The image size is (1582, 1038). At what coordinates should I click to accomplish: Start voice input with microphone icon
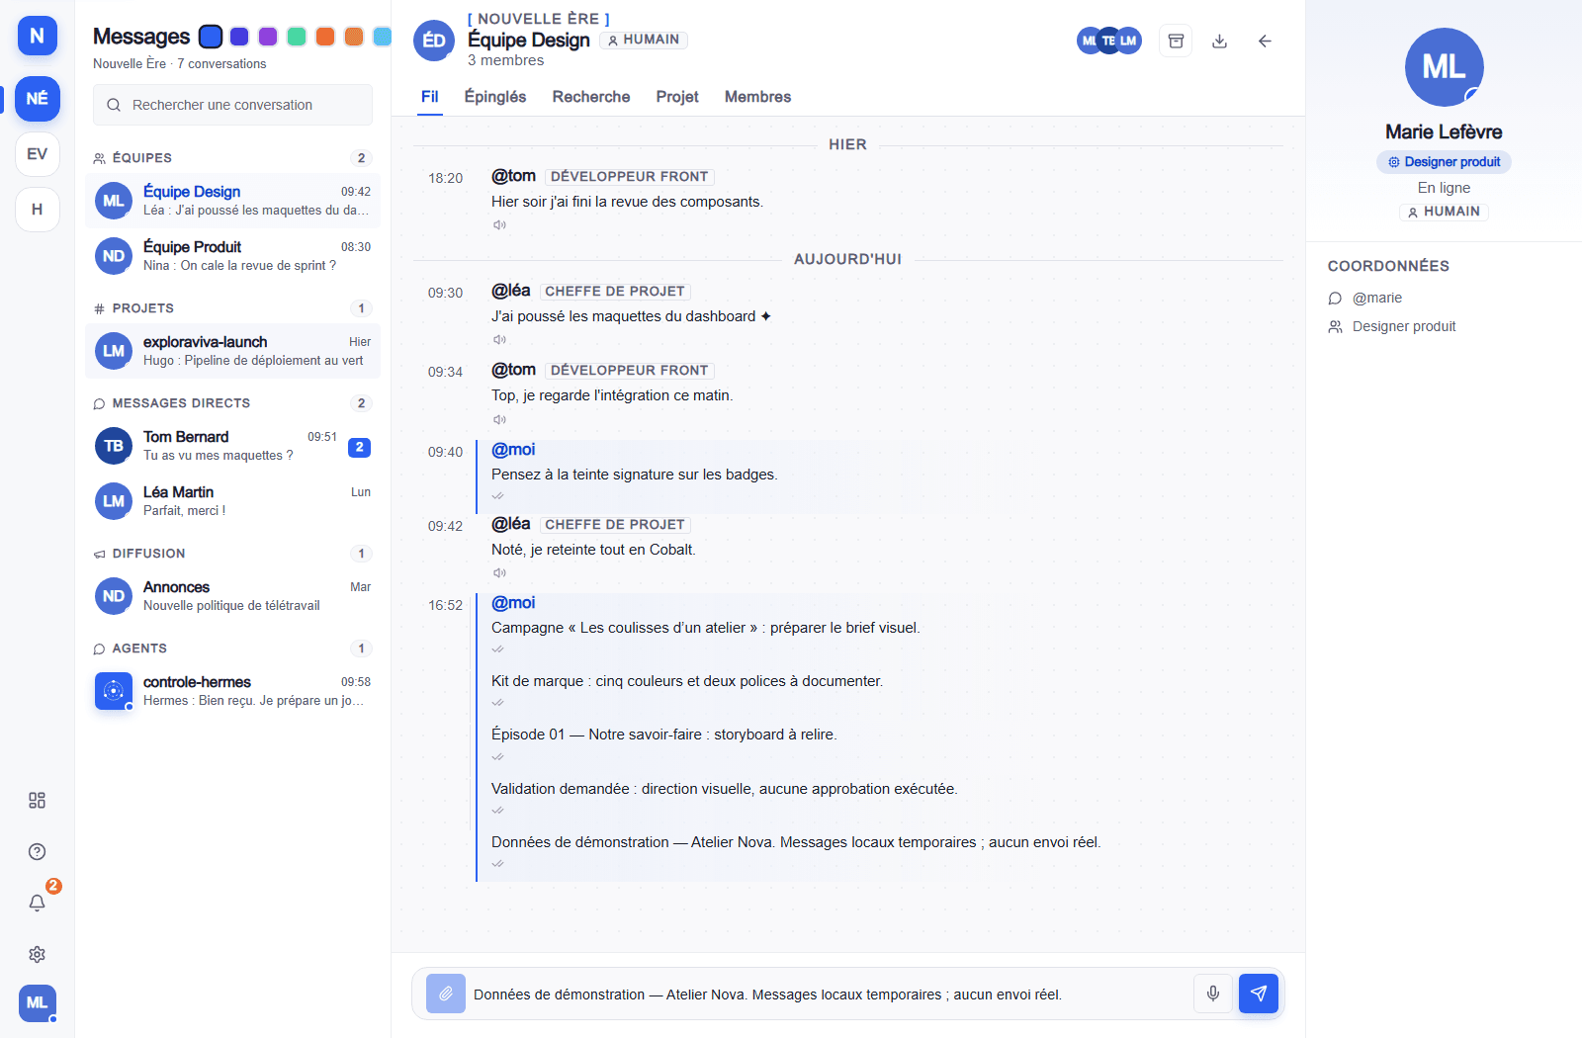(1213, 994)
